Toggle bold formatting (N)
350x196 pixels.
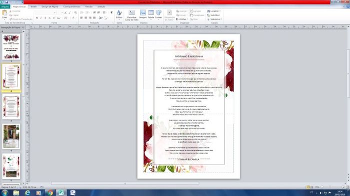pyautogui.click(x=37, y=18)
